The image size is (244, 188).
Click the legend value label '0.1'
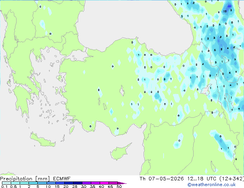[4, 186]
